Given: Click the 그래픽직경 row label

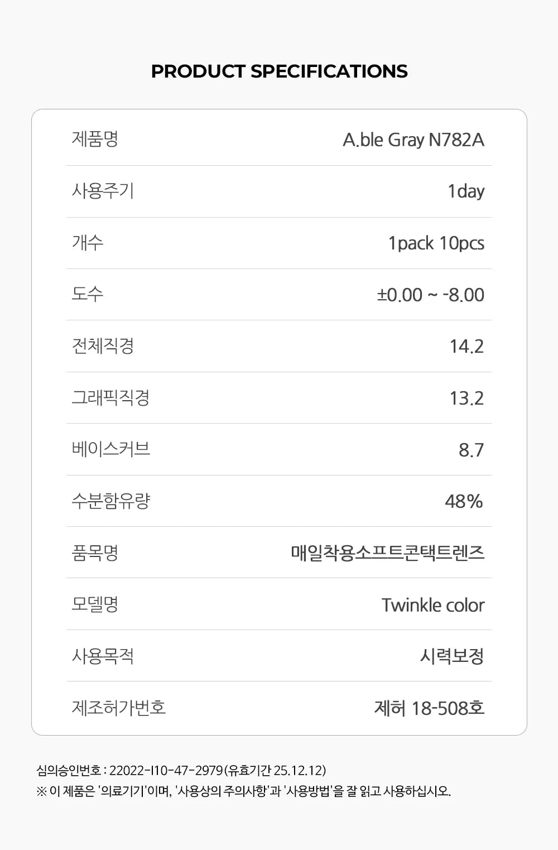Looking at the screenshot, I should [x=110, y=398].
